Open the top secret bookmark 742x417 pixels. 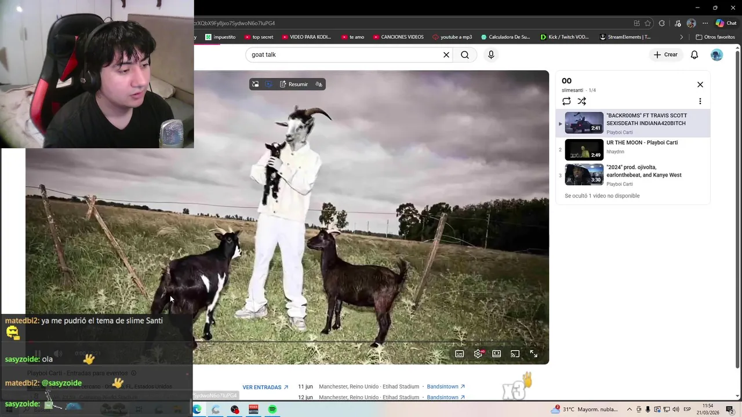coord(259,37)
